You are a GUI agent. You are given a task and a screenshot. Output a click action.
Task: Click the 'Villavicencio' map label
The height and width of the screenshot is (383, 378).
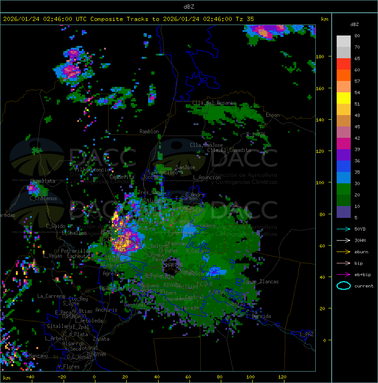tap(92, 170)
